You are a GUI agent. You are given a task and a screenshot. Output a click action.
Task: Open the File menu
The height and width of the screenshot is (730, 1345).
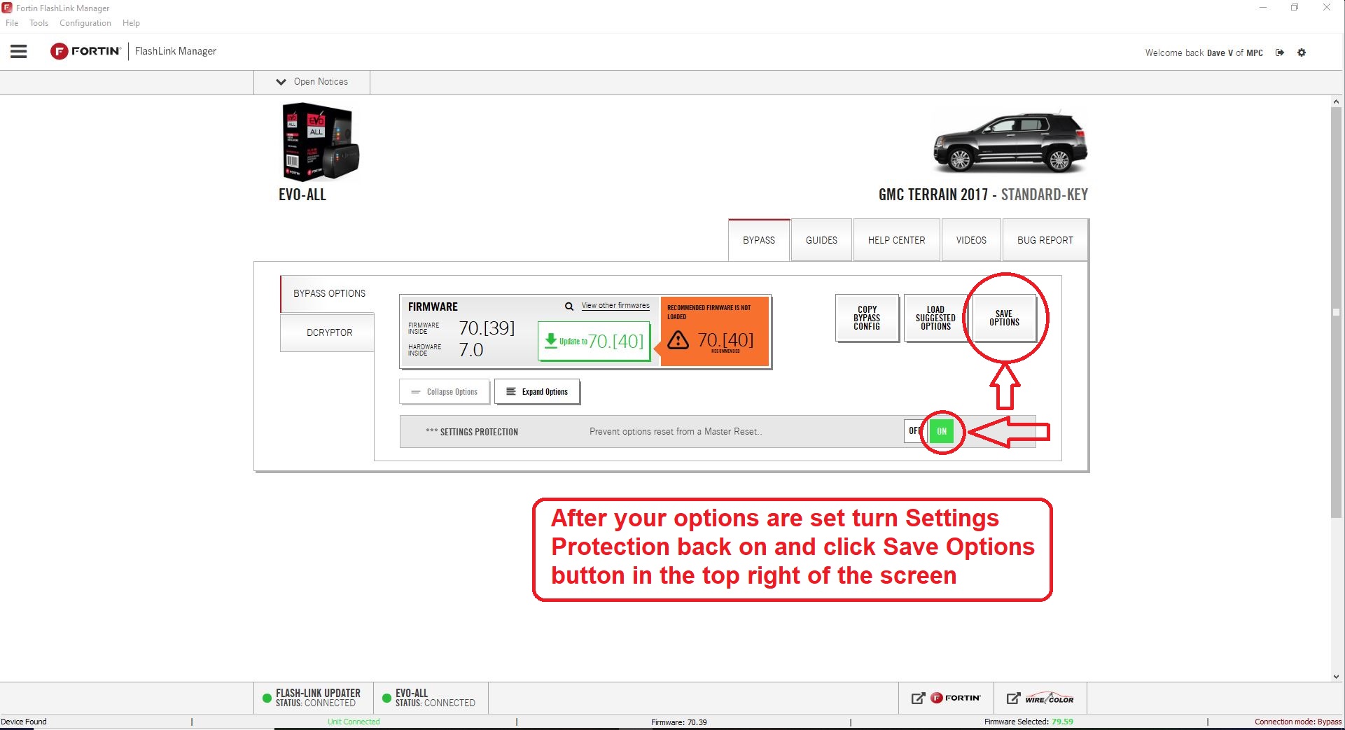[12, 23]
